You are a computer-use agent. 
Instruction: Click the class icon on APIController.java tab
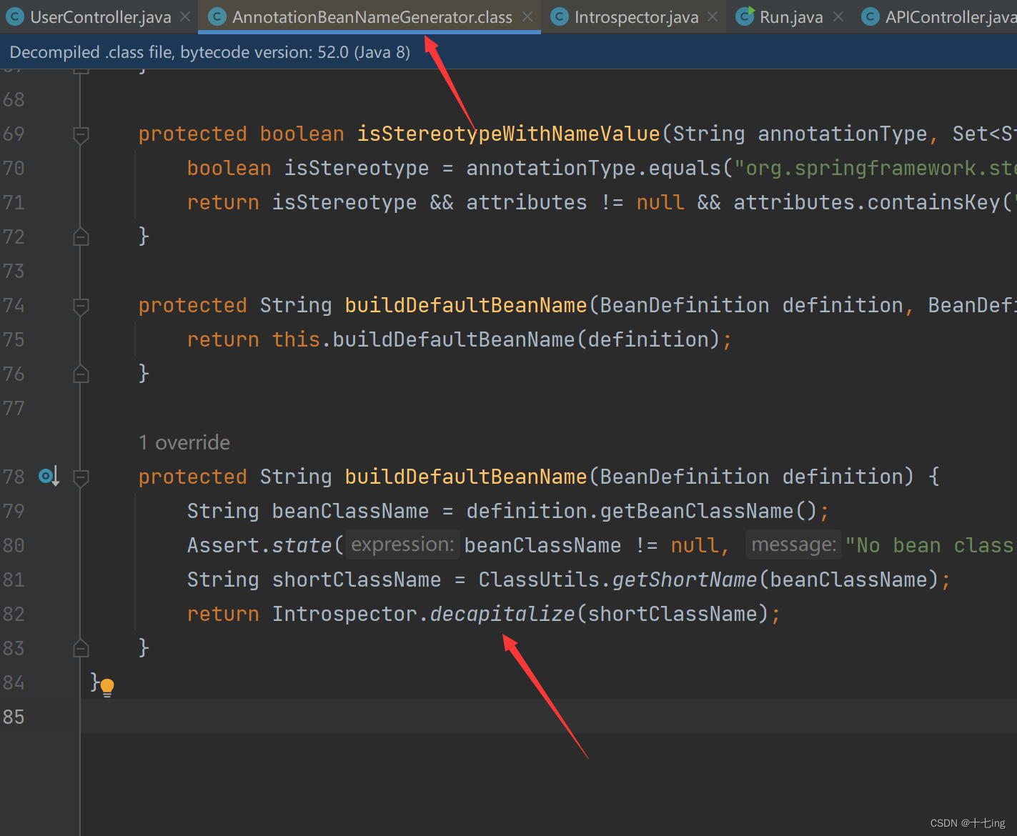click(870, 16)
